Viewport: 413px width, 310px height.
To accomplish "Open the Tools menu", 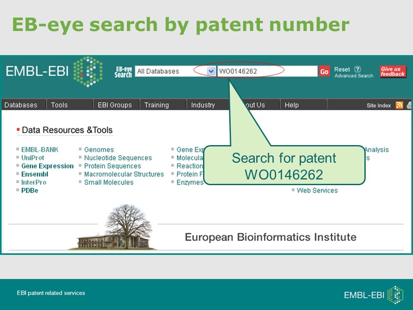I will pos(59,105).
